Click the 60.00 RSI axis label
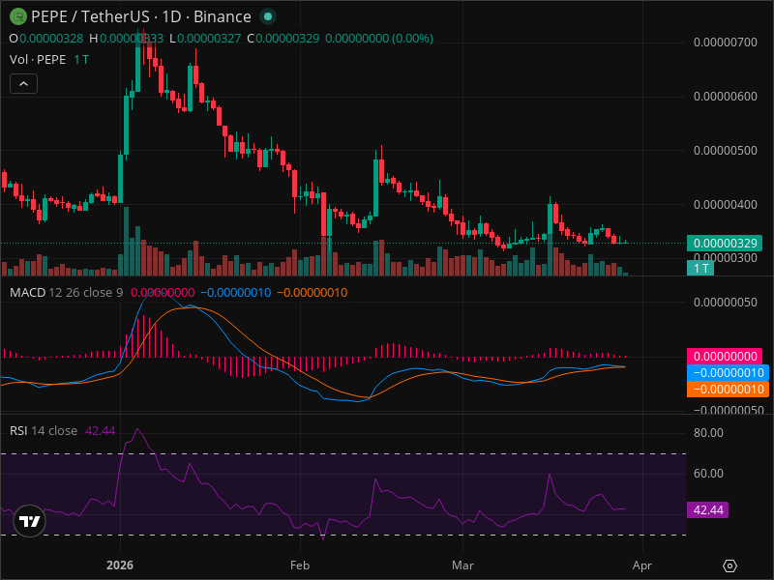Screen dimensions: 774x580 708,474
